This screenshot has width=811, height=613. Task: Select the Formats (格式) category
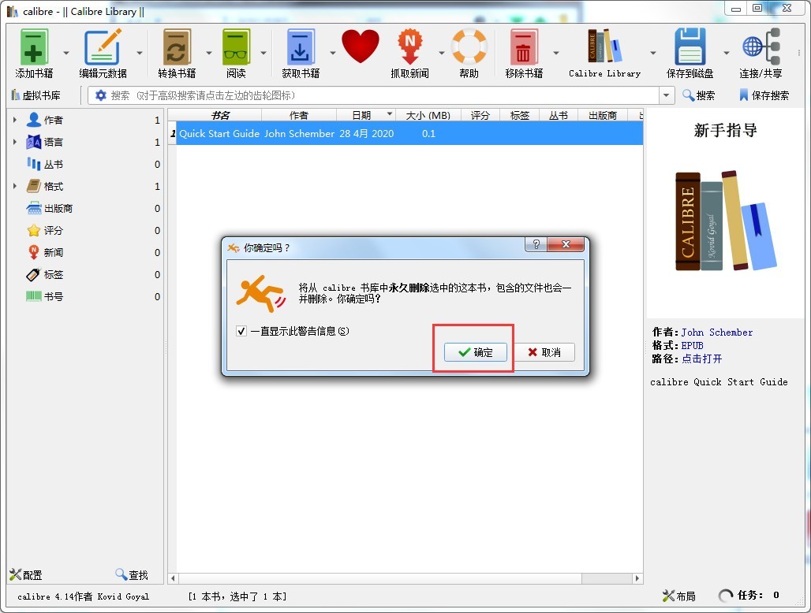[54, 187]
